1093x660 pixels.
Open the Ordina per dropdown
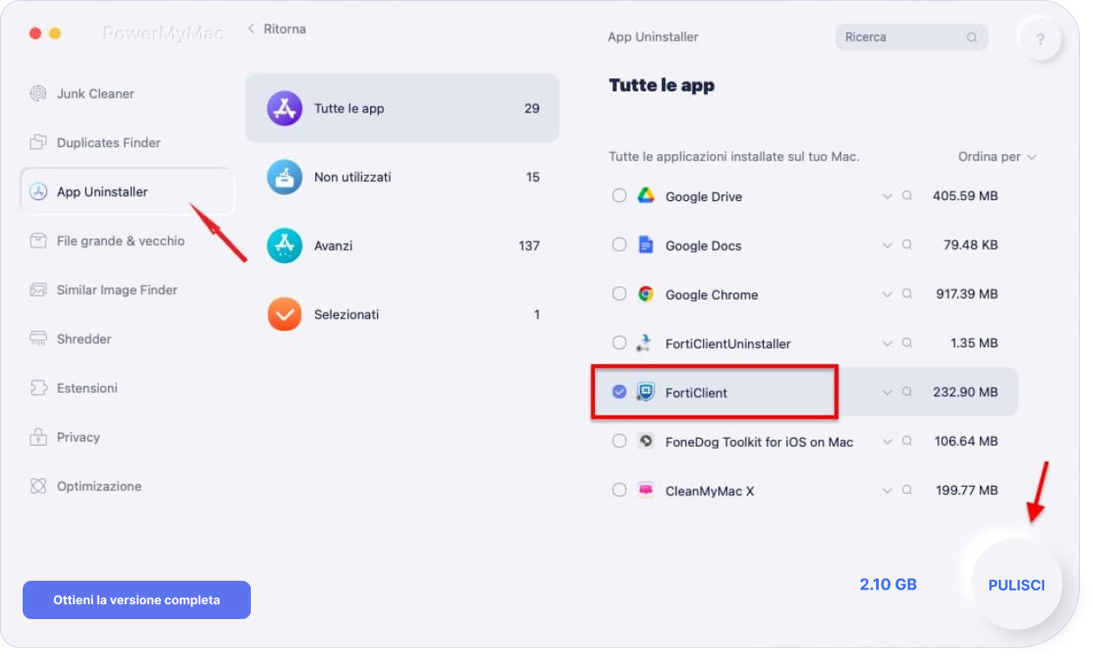997,157
